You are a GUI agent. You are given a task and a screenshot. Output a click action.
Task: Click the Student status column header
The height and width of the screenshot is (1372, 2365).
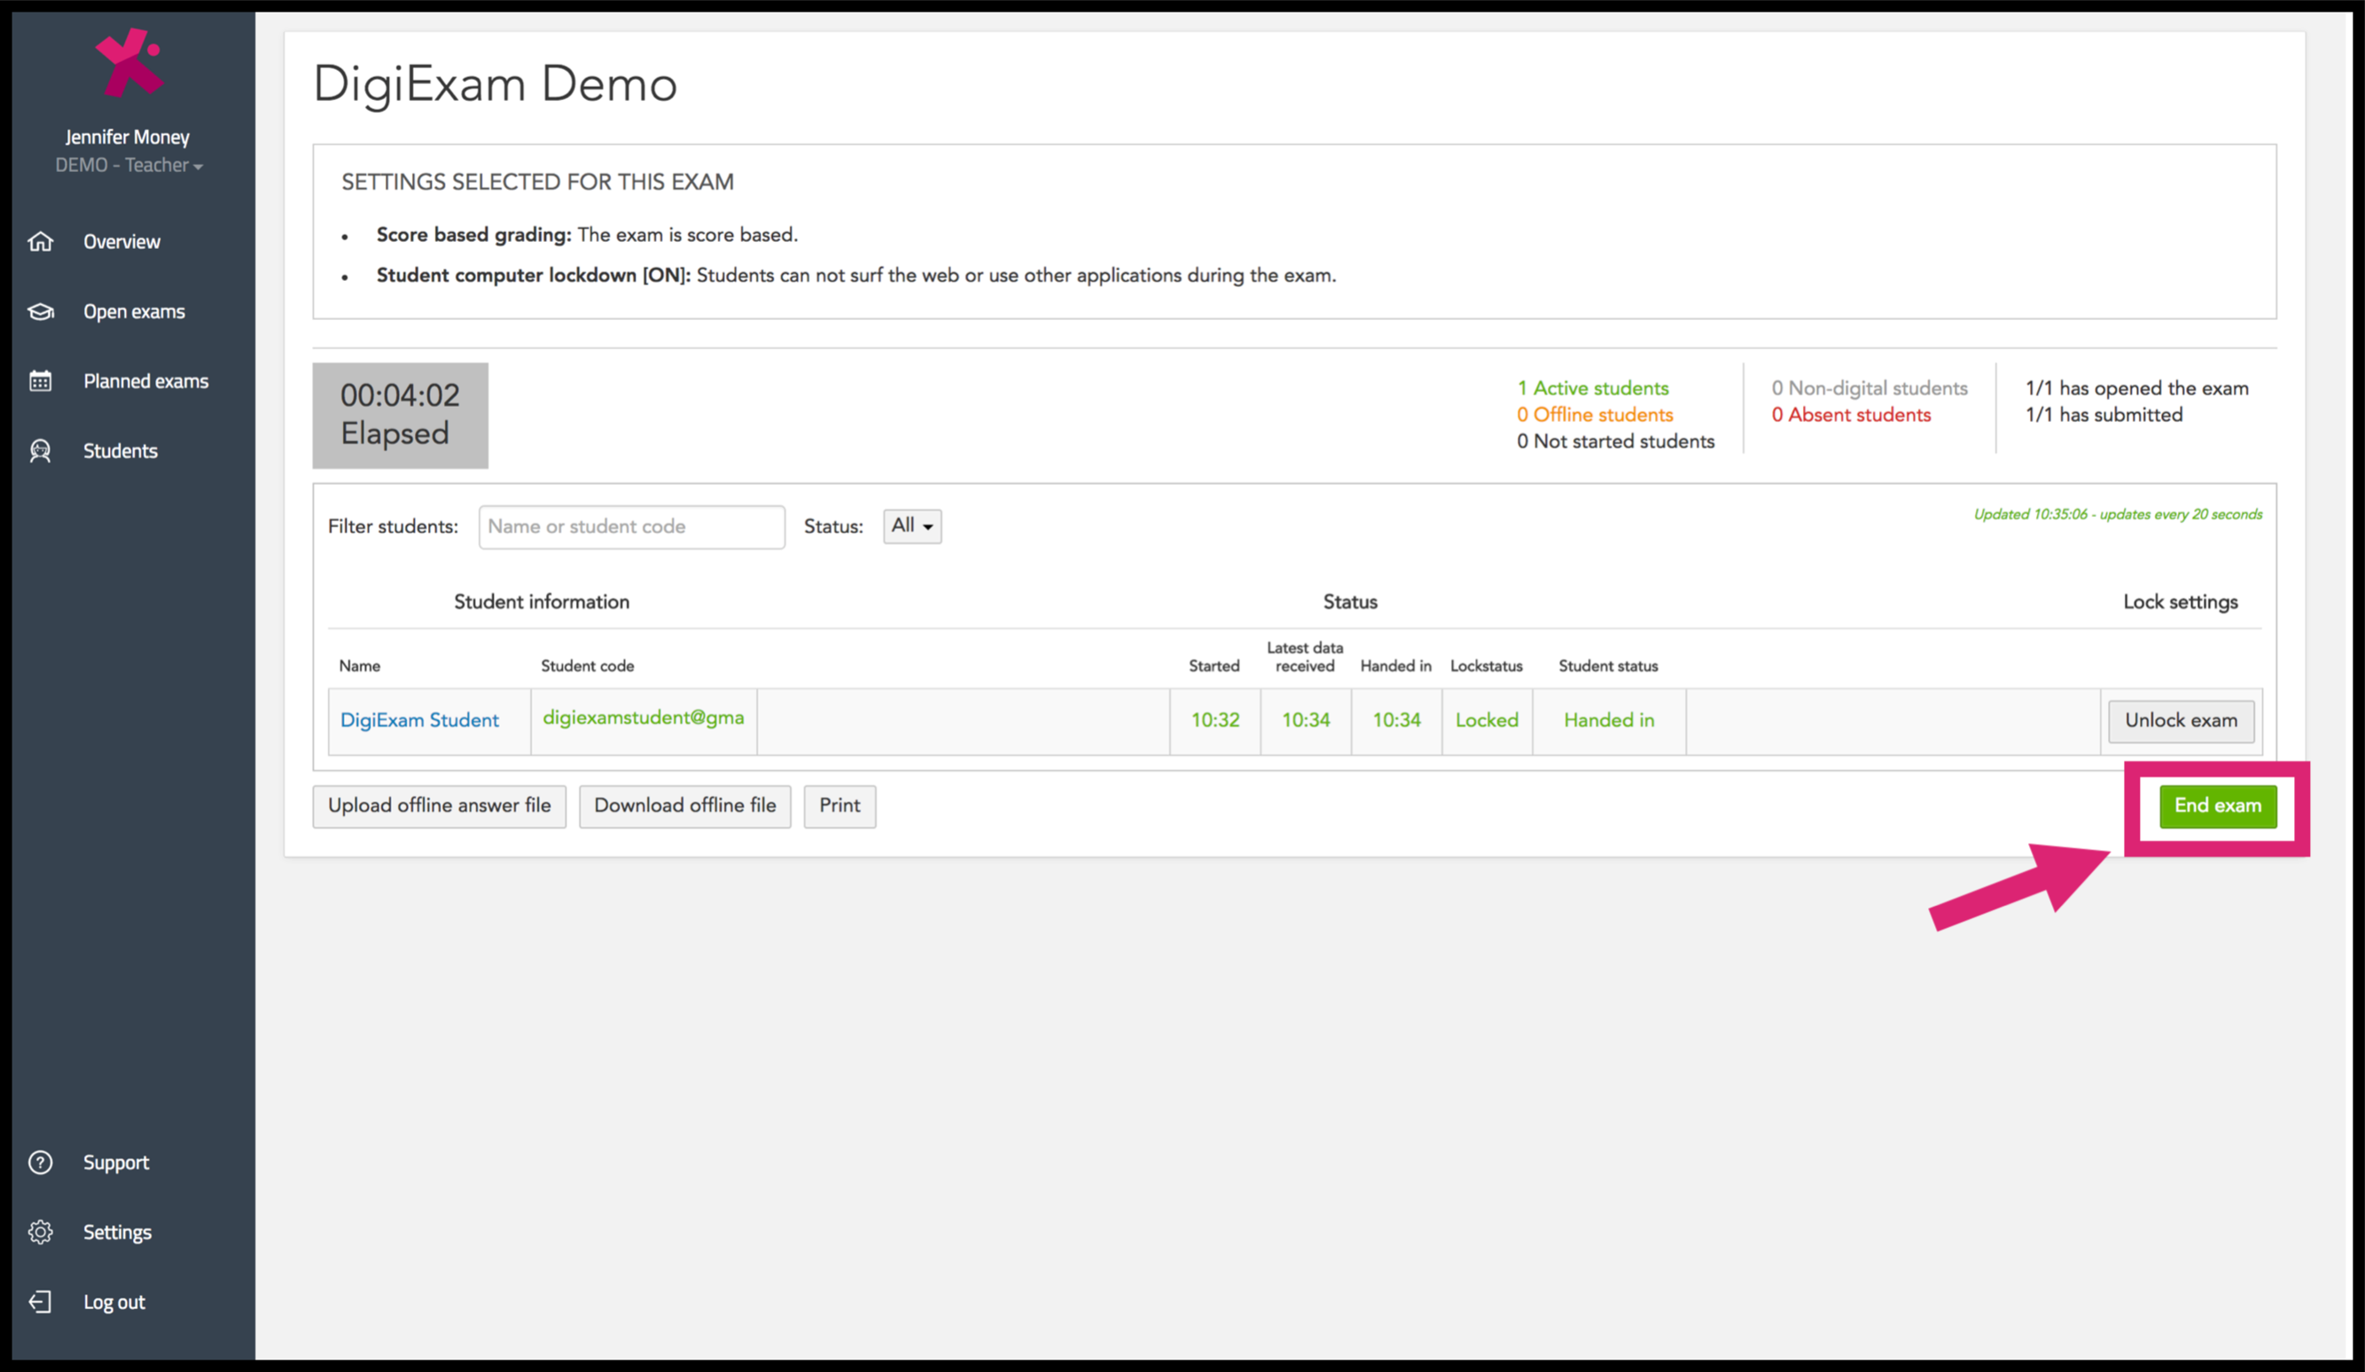[1609, 666]
